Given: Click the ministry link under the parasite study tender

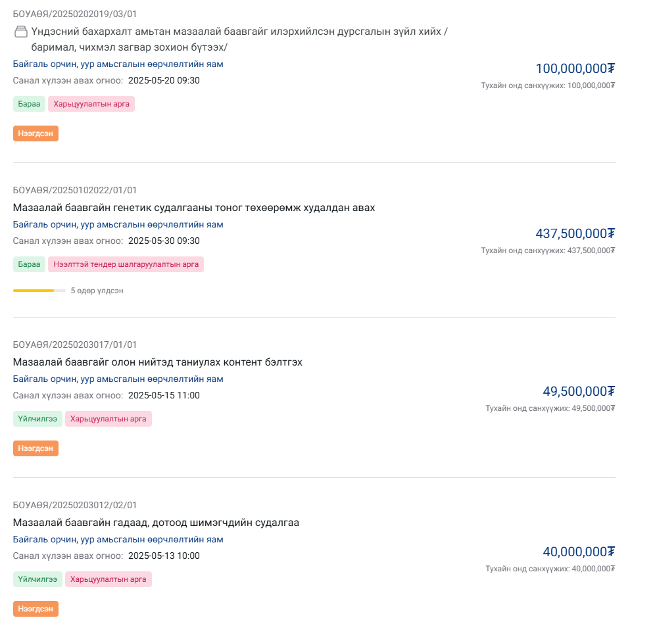Looking at the screenshot, I should point(118,539).
